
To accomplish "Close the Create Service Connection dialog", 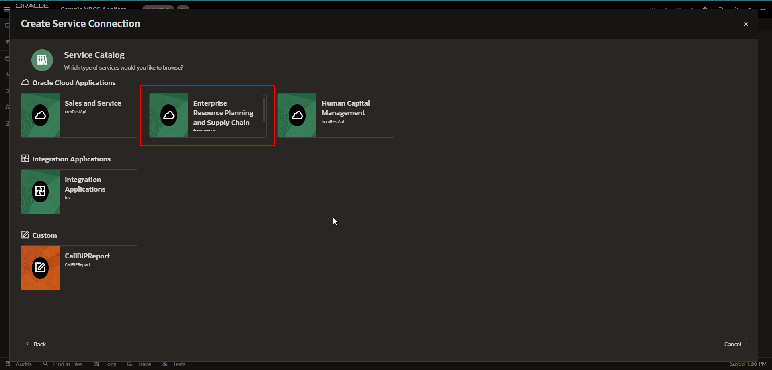I will (746, 24).
